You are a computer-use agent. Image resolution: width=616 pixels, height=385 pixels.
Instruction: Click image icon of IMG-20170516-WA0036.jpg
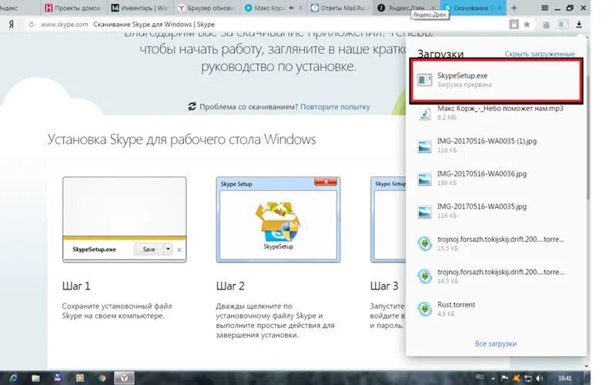(x=425, y=179)
